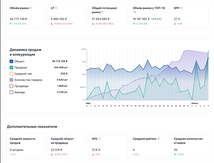This screenshot has width=214, height=163.
Task: Click the purple product count peak point
Action: click(x=188, y=50)
